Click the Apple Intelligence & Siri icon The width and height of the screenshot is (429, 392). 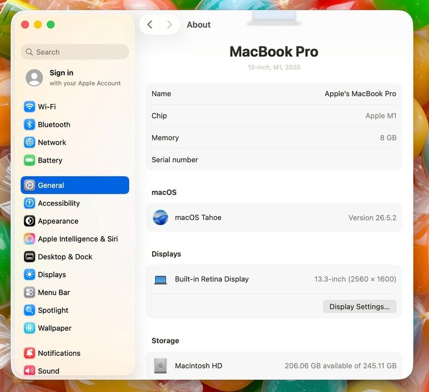click(x=29, y=239)
